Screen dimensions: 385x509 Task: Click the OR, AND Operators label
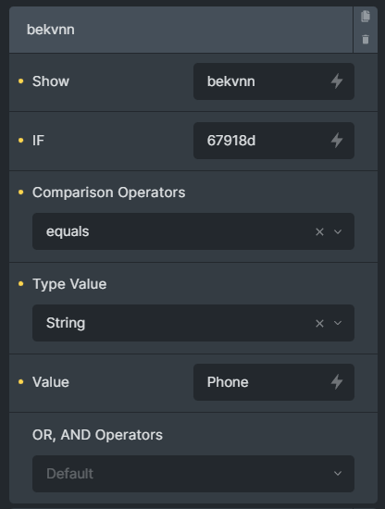tap(97, 435)
